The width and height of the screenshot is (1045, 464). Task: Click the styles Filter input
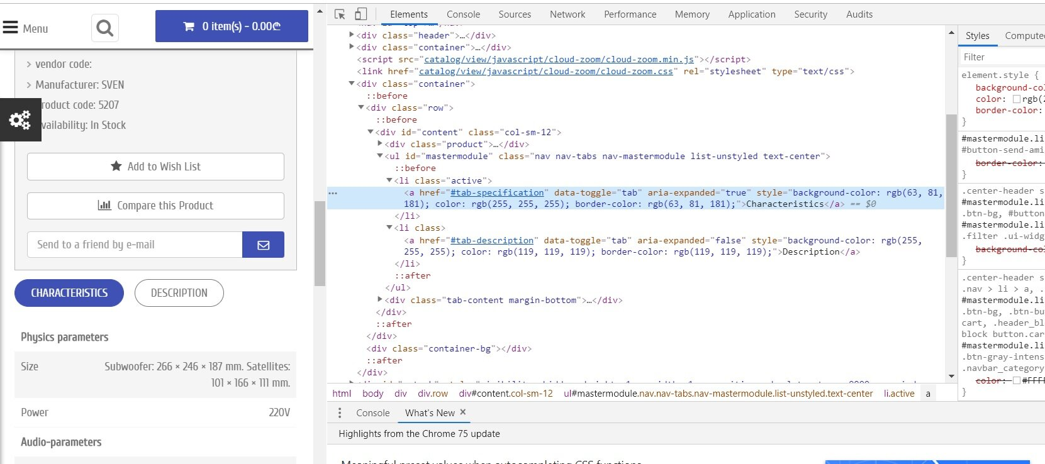coord(1002,57)
